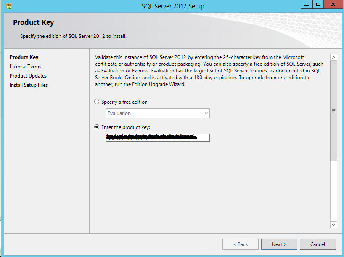This screenshot has width=344, height=257.
Task: Click the "SQL Server 2012 Setup" title text
Action: point(173,6)
